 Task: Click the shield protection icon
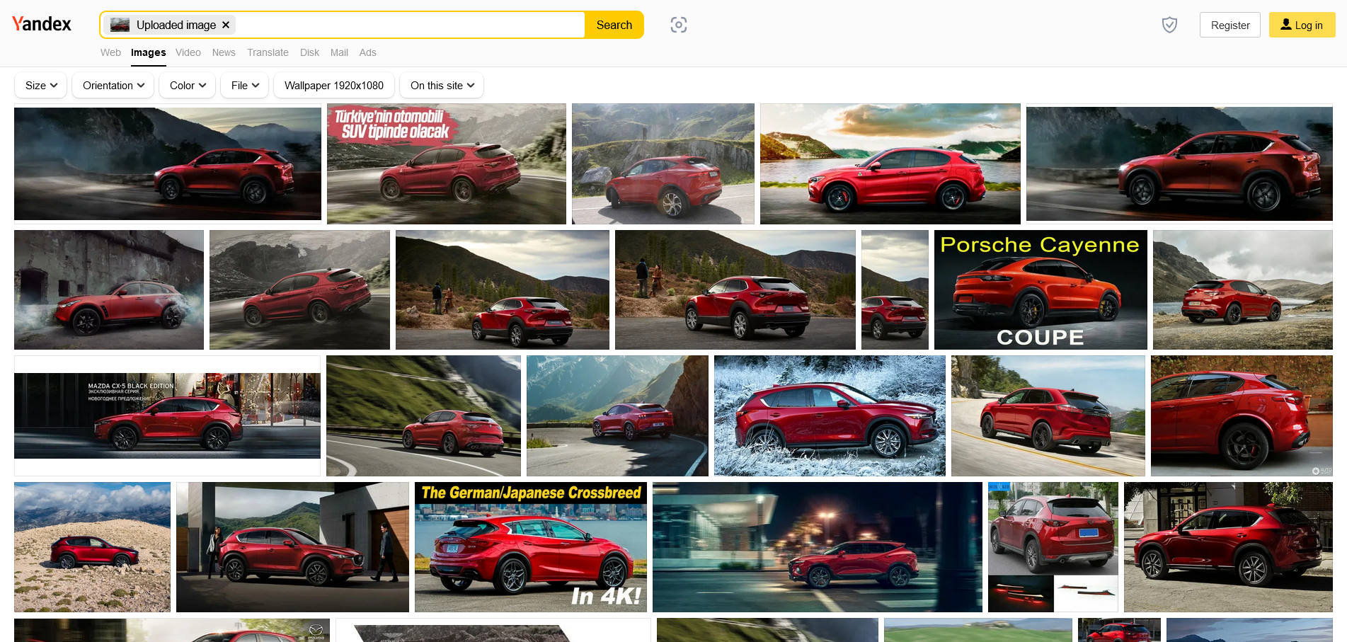point(1169,25)
